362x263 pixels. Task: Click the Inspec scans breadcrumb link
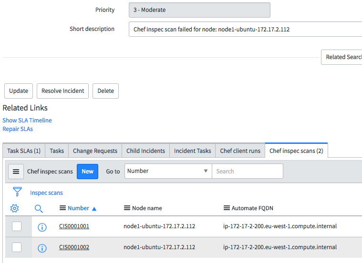[x=46, y=192]
